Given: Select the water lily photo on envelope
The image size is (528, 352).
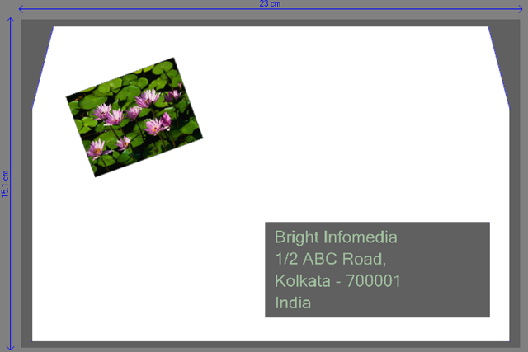Looking at the screenshot, I should 134,117.
